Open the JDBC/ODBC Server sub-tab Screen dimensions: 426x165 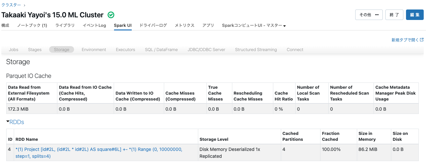point(206,49)
